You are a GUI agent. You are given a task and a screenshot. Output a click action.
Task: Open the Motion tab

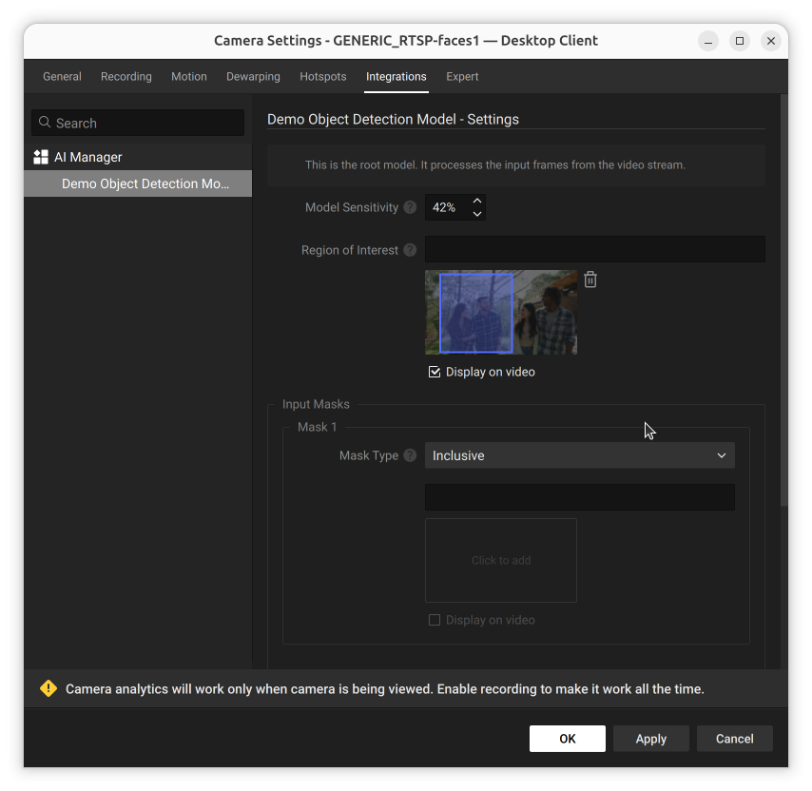[189, 77]
